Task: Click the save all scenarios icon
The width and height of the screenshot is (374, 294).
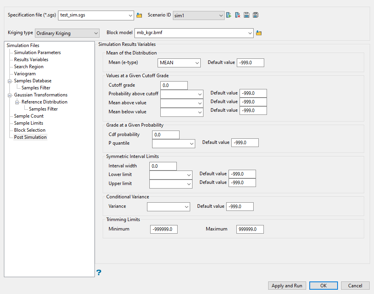Action: point(256,15)
